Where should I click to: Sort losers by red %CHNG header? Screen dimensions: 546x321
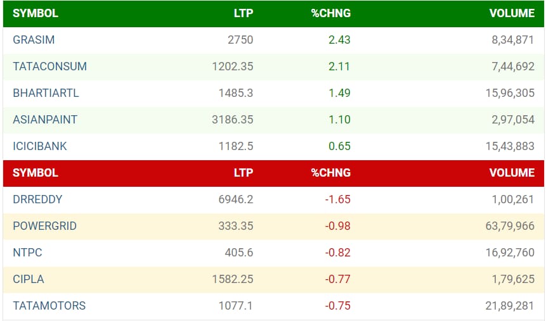[331, 172]
